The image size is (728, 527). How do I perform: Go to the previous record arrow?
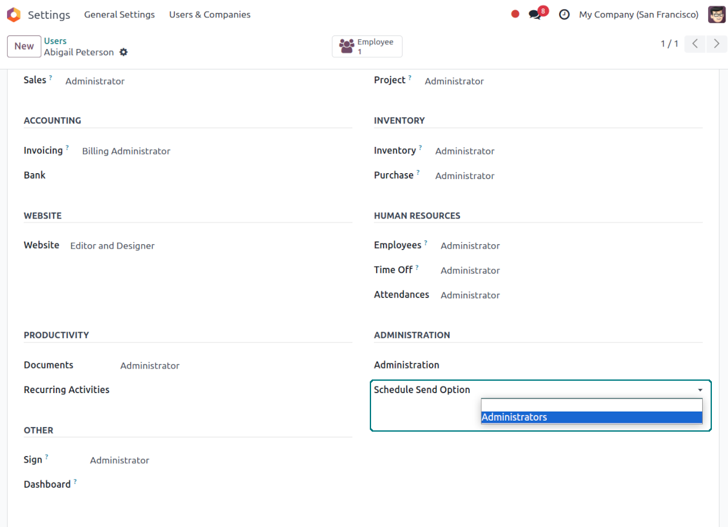click(694, 44)
